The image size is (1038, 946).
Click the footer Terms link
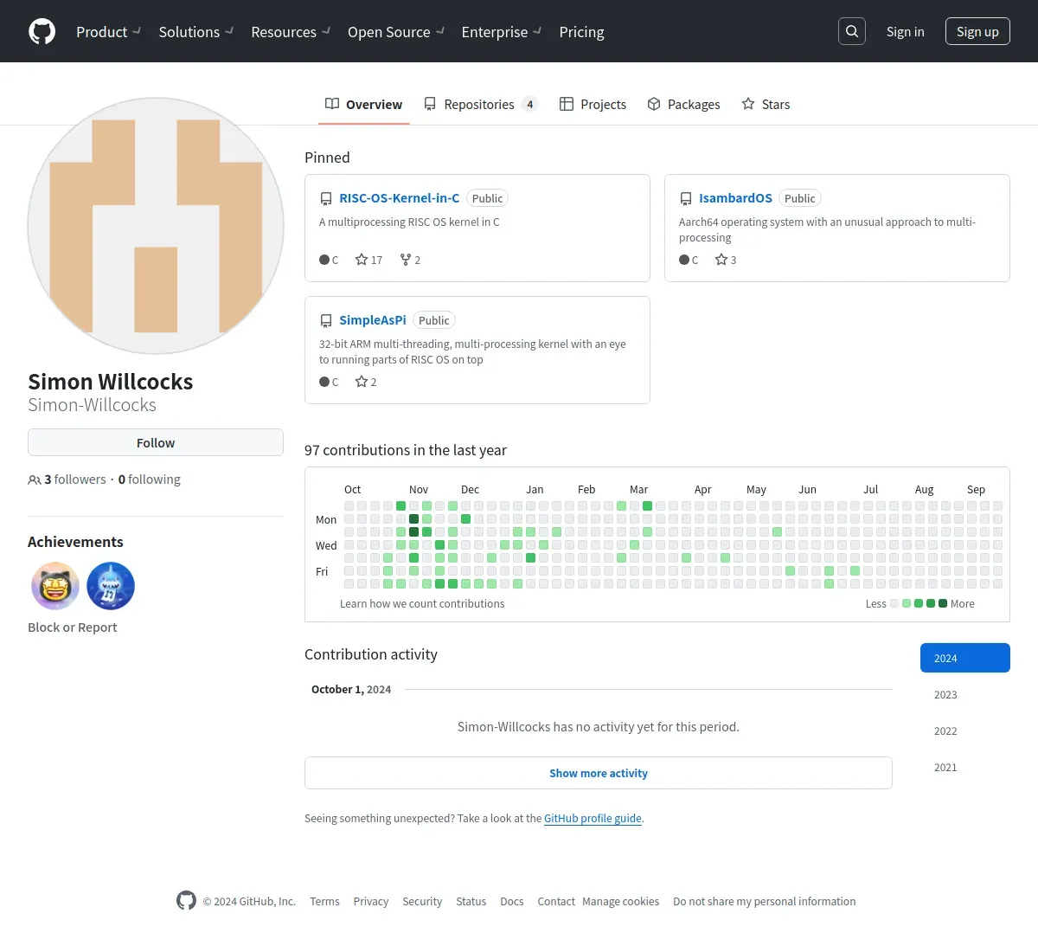click(x=324, y=901)
